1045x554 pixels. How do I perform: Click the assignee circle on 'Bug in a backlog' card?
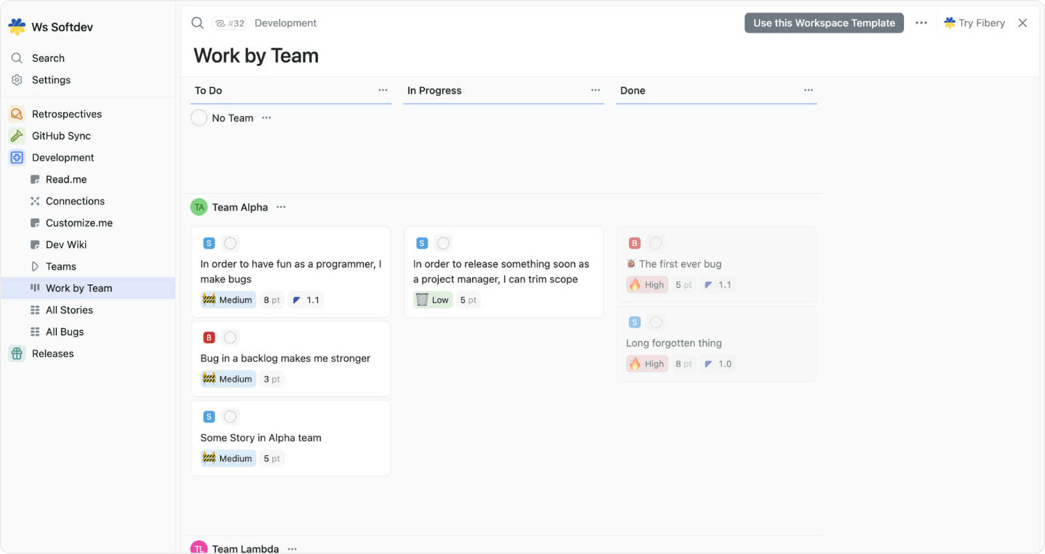[x=230, y=337]
